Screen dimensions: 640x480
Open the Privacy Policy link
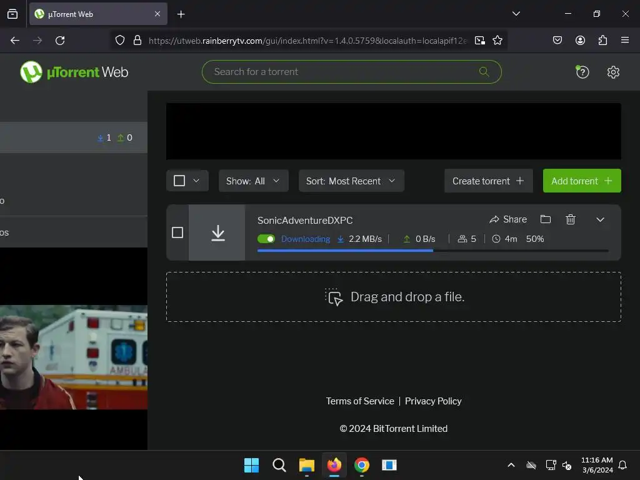(x=433, y=401)
